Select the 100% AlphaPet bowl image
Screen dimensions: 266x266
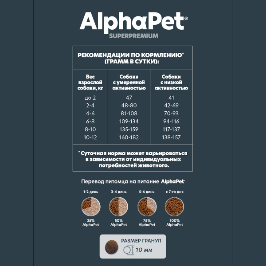click(x=174, y=207)
